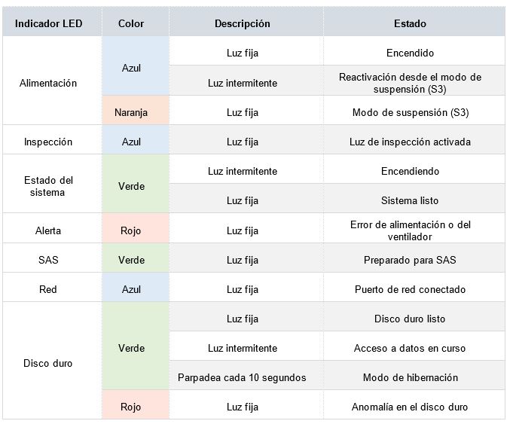Select the Disco duro indicator cell
The image size is (513, 424).
pos(48,363)
